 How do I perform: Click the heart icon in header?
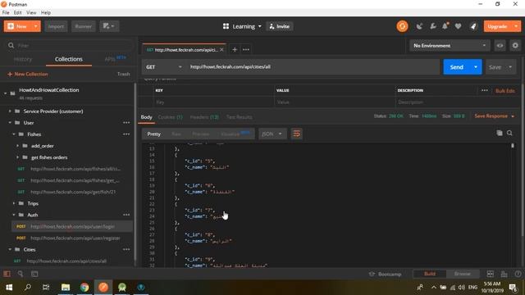coord(458,26)
